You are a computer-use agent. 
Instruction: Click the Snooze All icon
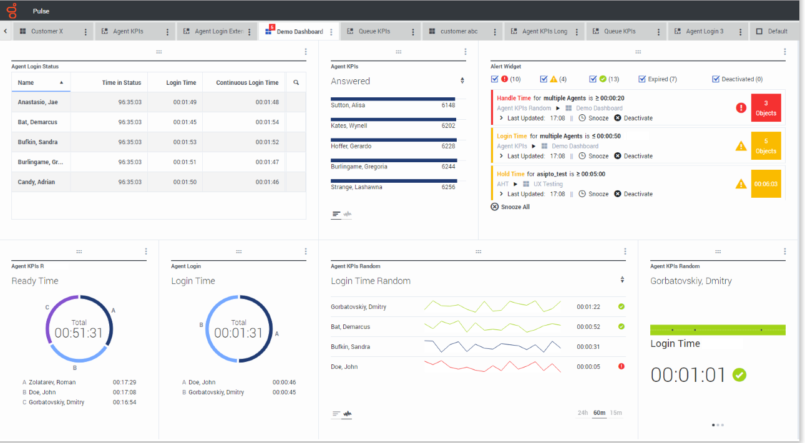(x=495, y=207)
